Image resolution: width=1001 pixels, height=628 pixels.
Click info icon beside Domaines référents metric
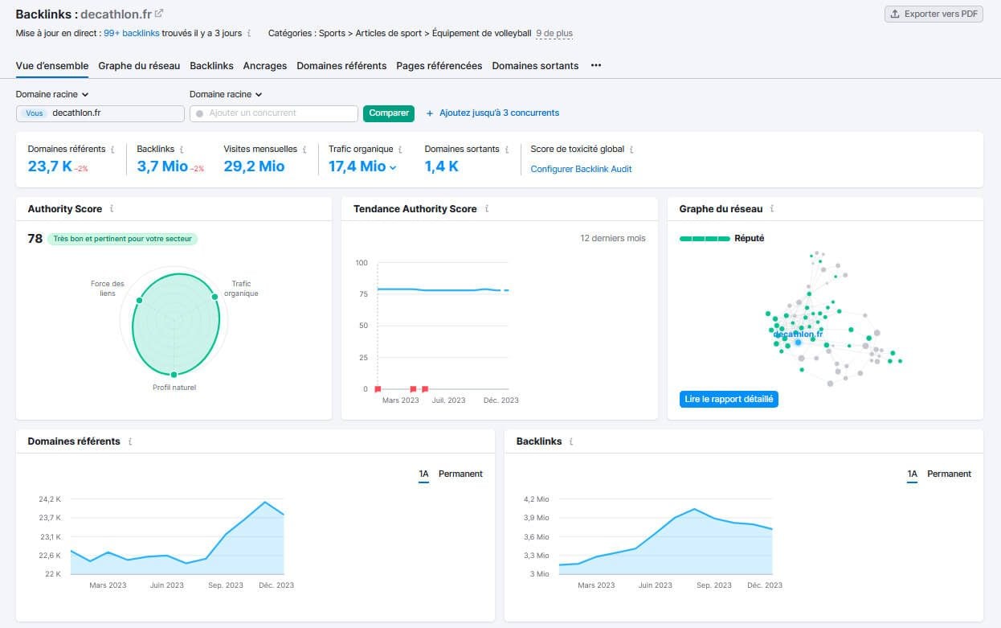(112, 150)
